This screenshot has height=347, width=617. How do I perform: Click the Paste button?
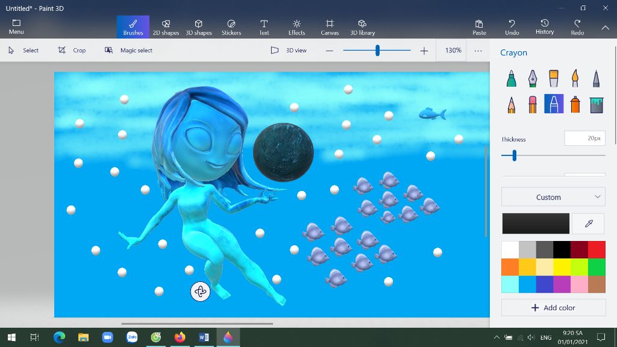479,27
